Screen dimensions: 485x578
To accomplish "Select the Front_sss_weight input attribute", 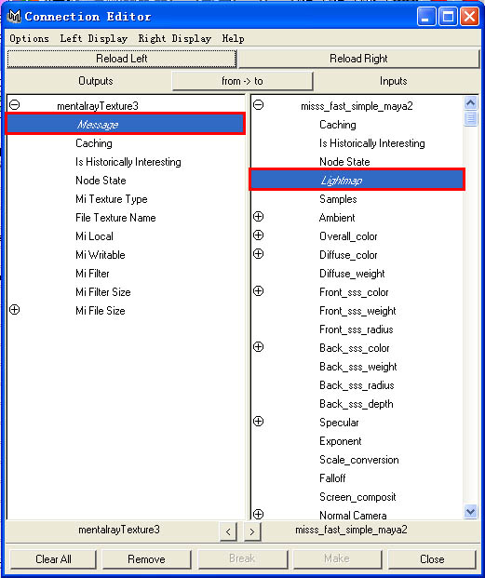I will (357, 311).
